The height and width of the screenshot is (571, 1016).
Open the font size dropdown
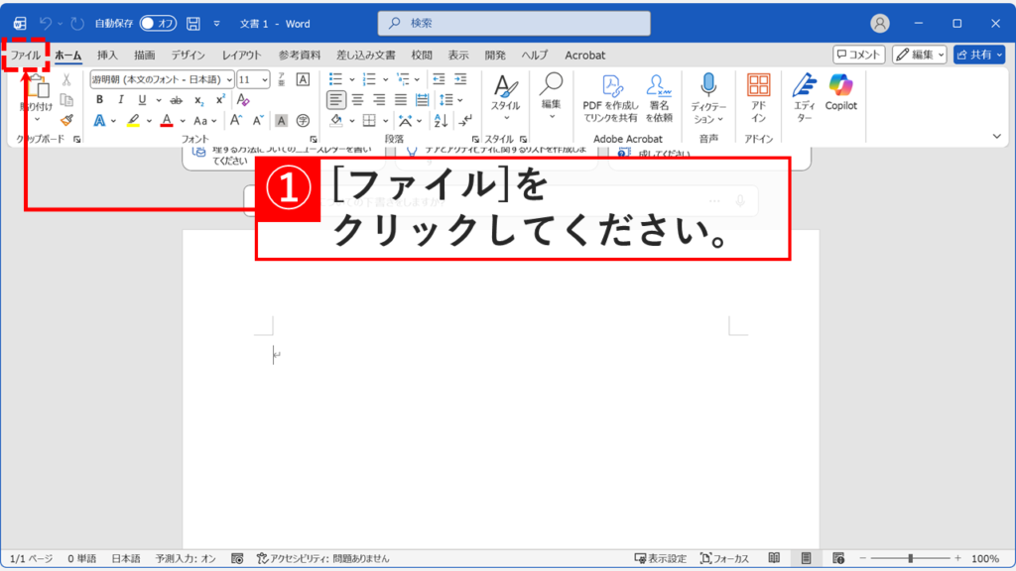[x=264, y=80]
